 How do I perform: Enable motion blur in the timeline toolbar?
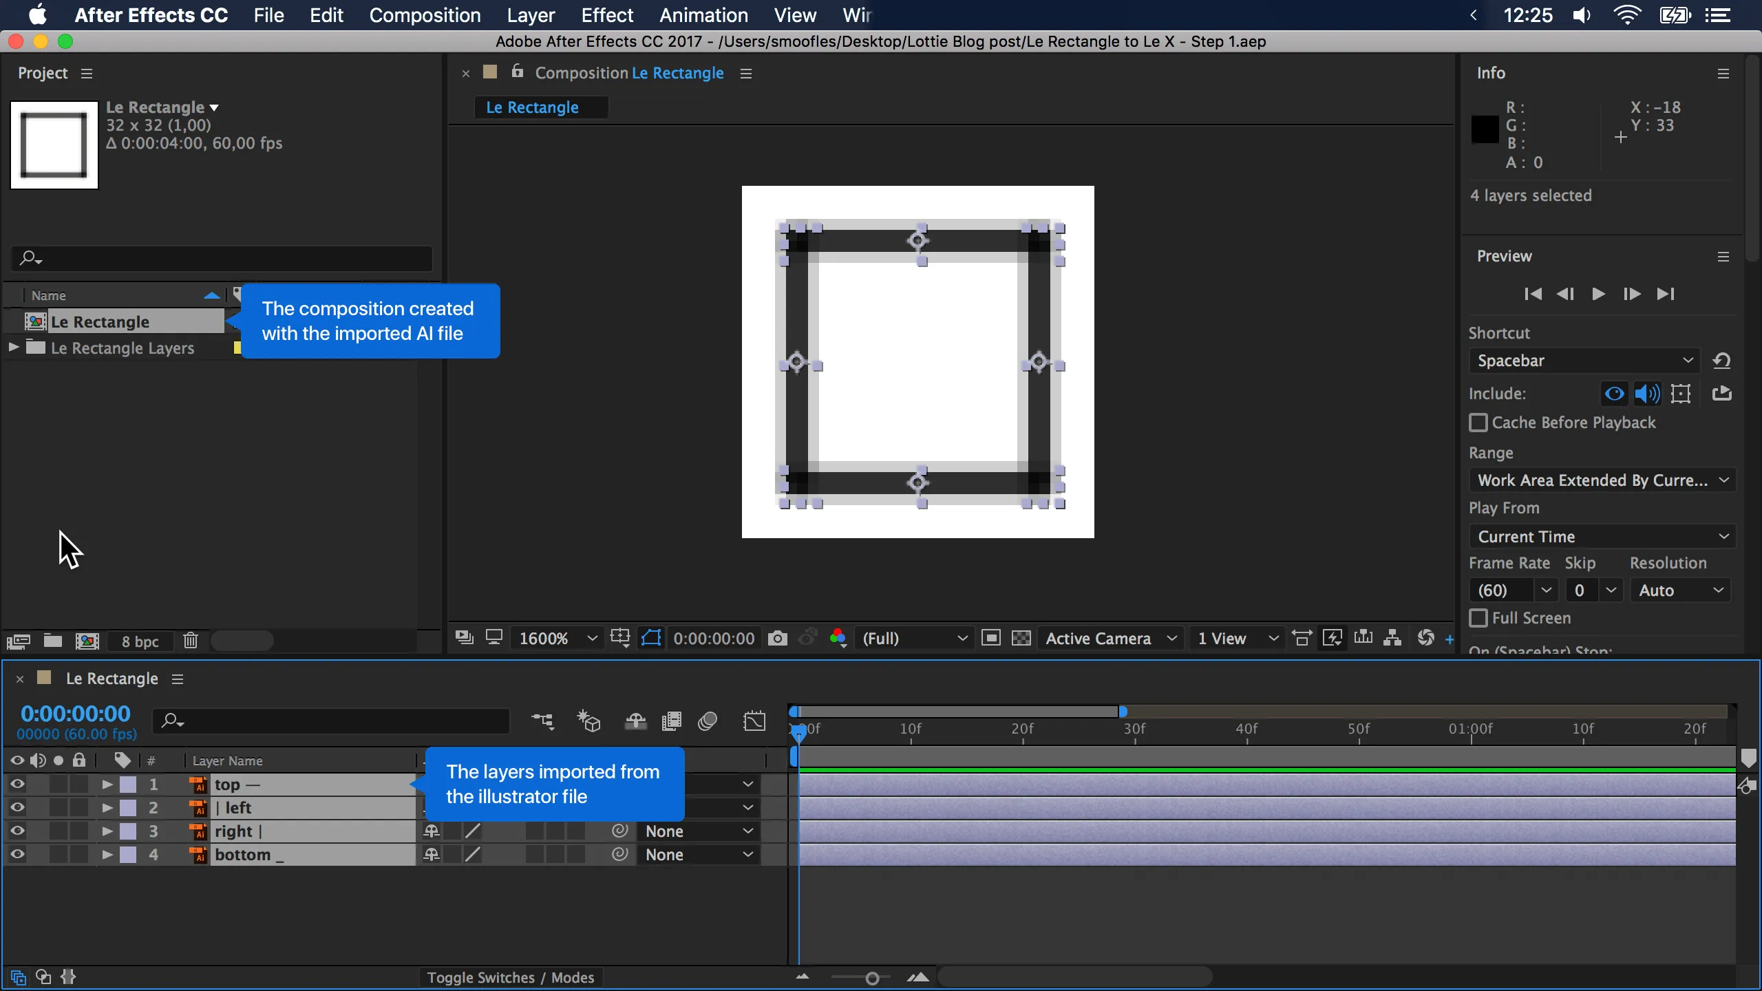tap(708, 721)
